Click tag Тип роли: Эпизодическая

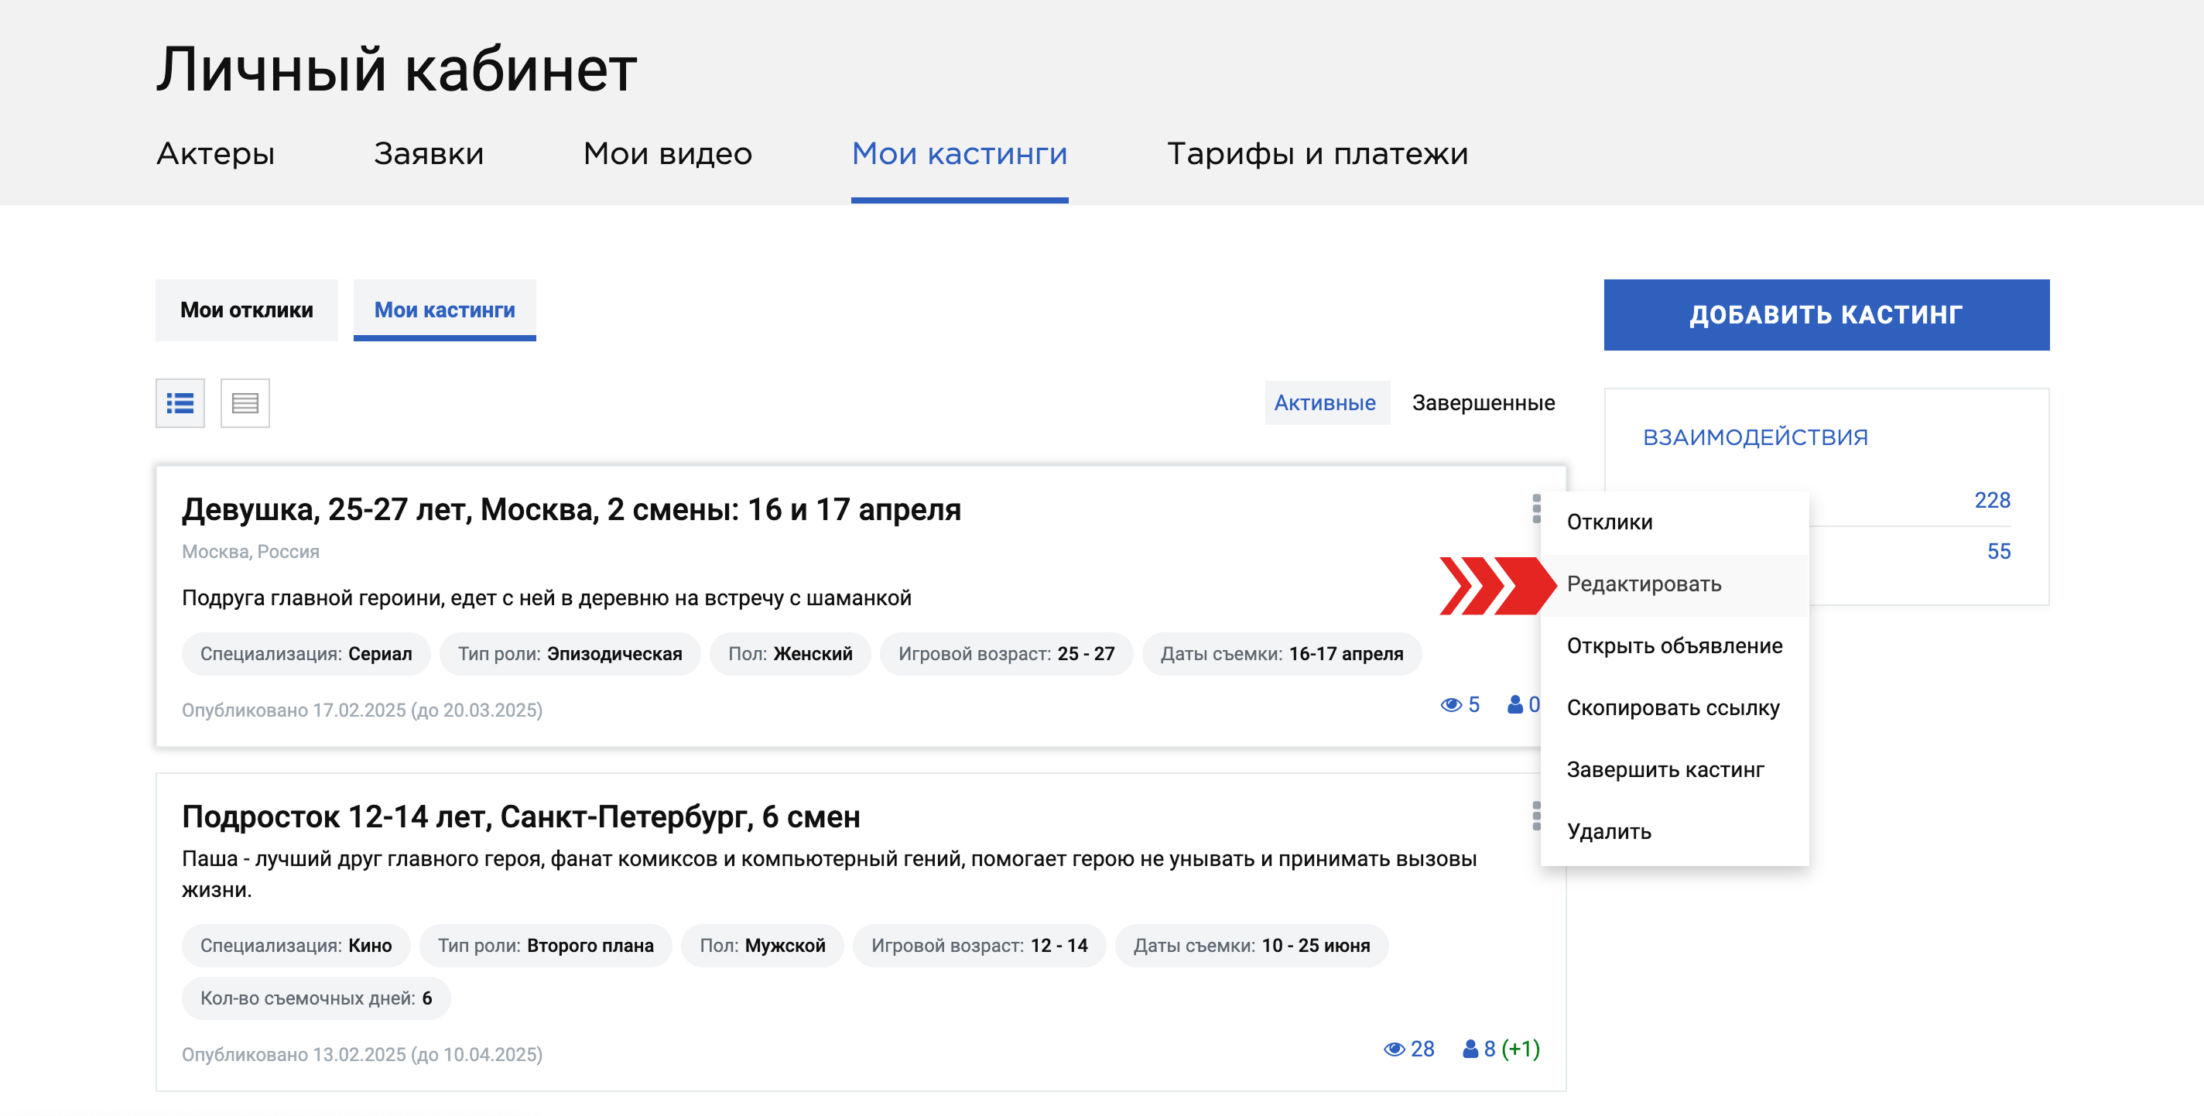(570, 654)
